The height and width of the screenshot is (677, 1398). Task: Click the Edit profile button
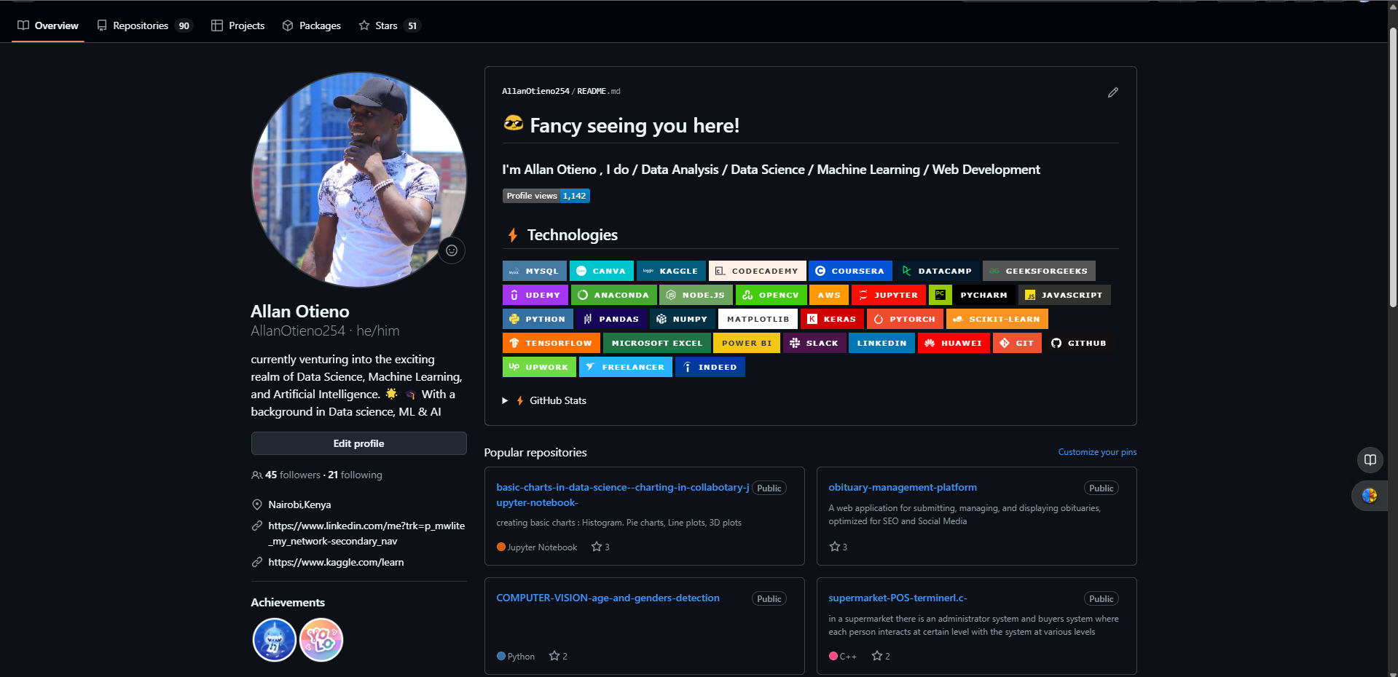point(358,443)
